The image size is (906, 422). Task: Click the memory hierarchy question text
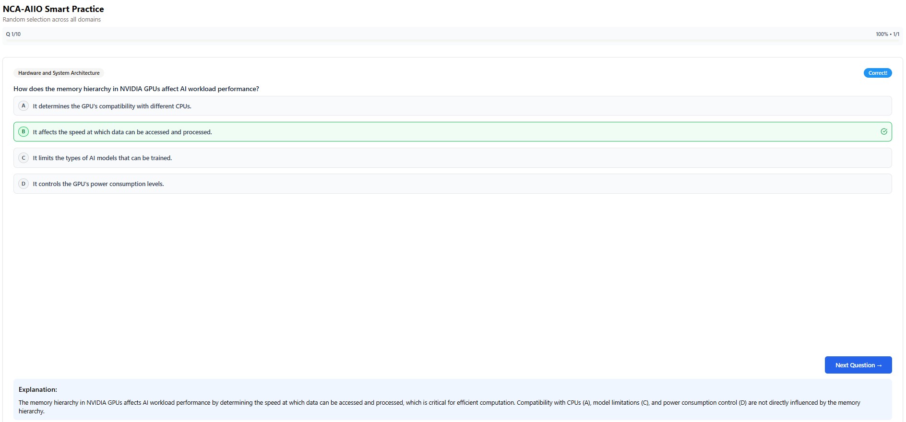point(136,89)
